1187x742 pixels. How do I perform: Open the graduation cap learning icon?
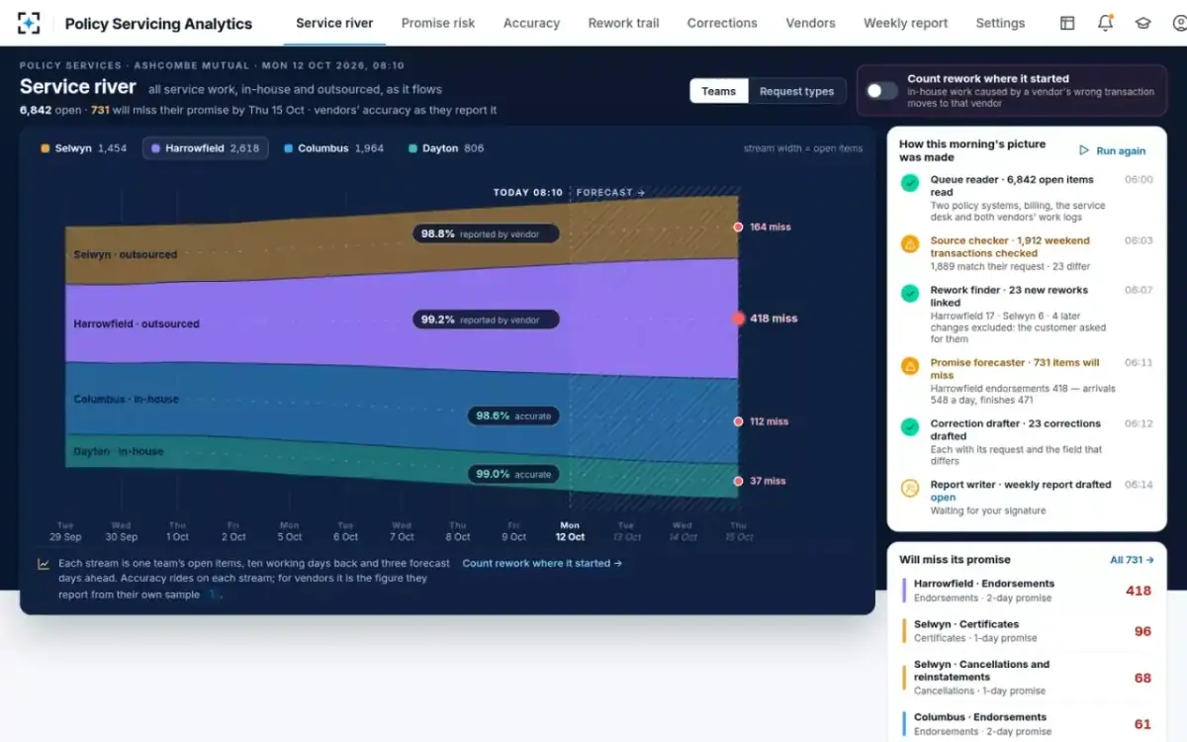1142,23
